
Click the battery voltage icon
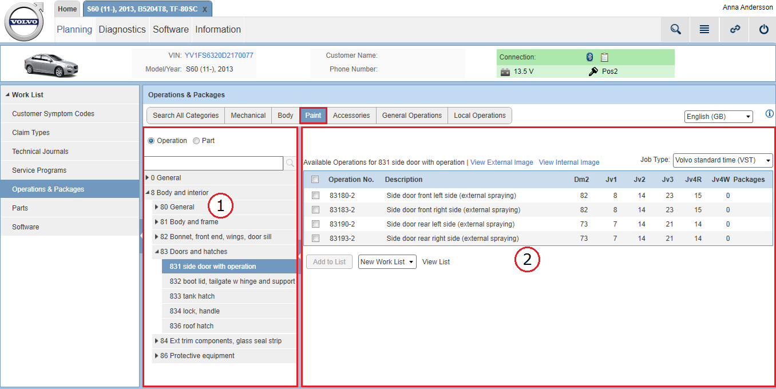[x=505, y=72]
